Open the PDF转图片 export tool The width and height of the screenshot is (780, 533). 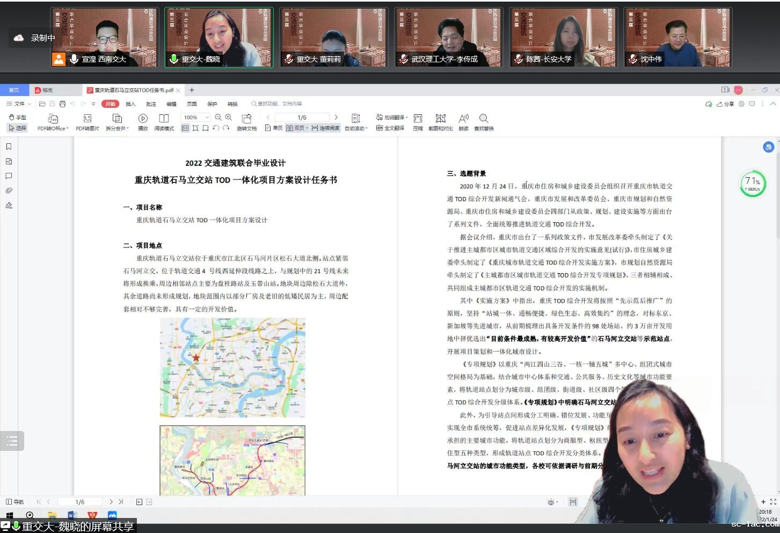point(87,119)
